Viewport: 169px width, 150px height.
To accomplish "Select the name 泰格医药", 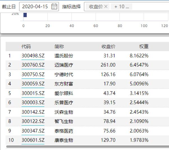I will [x=64, y=131].
